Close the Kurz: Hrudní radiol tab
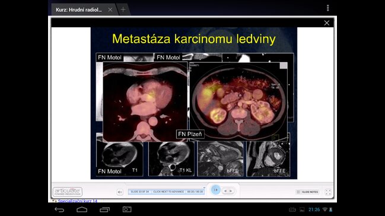Image resolution: width=385 pixels, height=216 pixels. coord(110,9)
